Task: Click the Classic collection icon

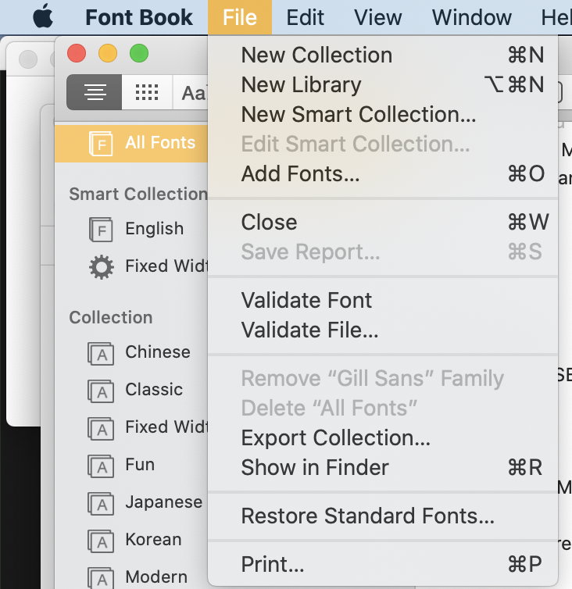Action: tap(101, 391)
